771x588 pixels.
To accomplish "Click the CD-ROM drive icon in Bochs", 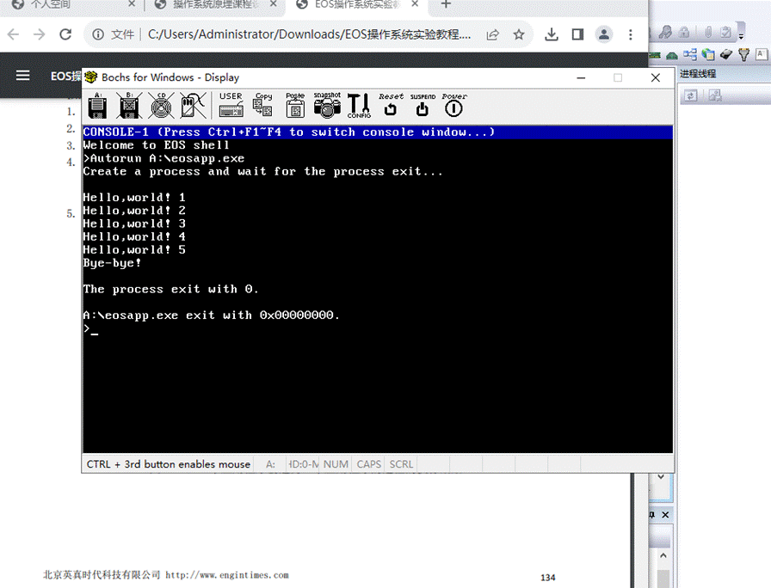I will (x=161, y=105).
